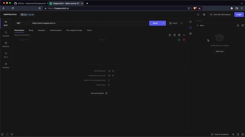Image resolution: width=245 pixels, height=137 pixels.
Task: Click New in the collections panel
Action: click(x=200, y=25)
